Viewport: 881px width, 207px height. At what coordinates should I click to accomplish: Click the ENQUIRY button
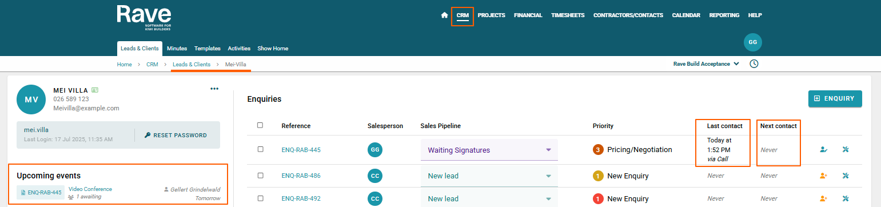pos(835,98)
